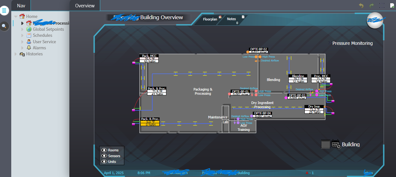Open the Pack. MCC temperature box
Screen dimensions: 396x177
149,59
